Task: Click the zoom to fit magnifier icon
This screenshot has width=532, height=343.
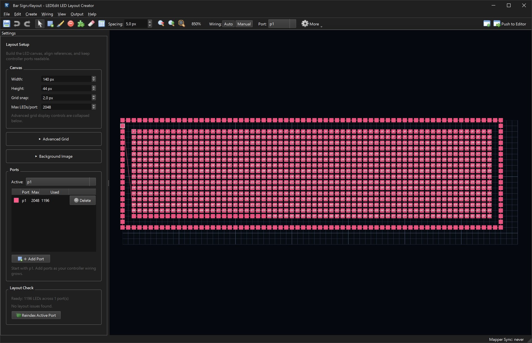Action: pos(181,24)
